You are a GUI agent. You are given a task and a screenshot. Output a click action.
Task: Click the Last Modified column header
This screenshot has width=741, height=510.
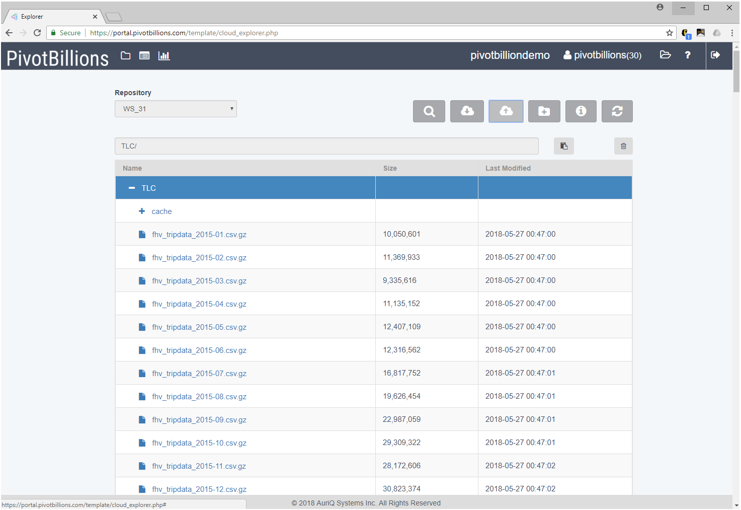pos(508,168)
